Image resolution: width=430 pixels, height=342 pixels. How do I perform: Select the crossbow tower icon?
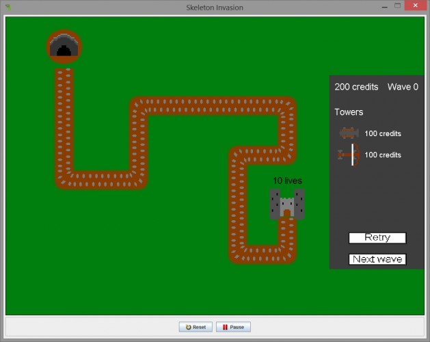tap(349, 155)
